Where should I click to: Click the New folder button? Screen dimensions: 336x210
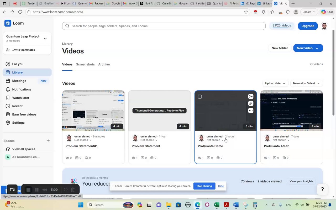point(280,48)
